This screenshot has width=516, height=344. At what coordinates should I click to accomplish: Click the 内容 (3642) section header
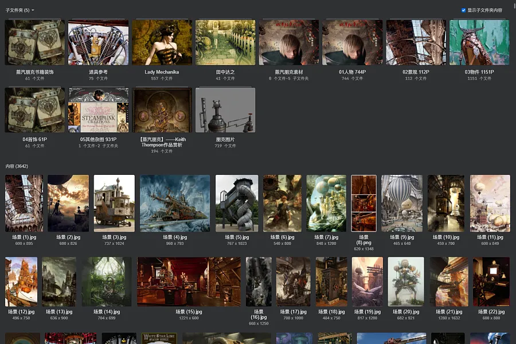click(17, 166)
